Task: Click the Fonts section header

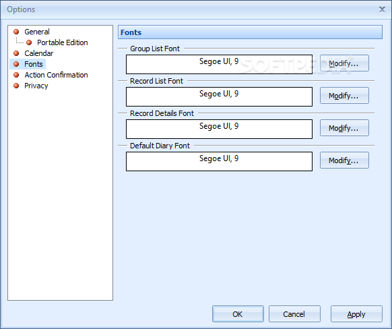Action: [x=250, y=32]
